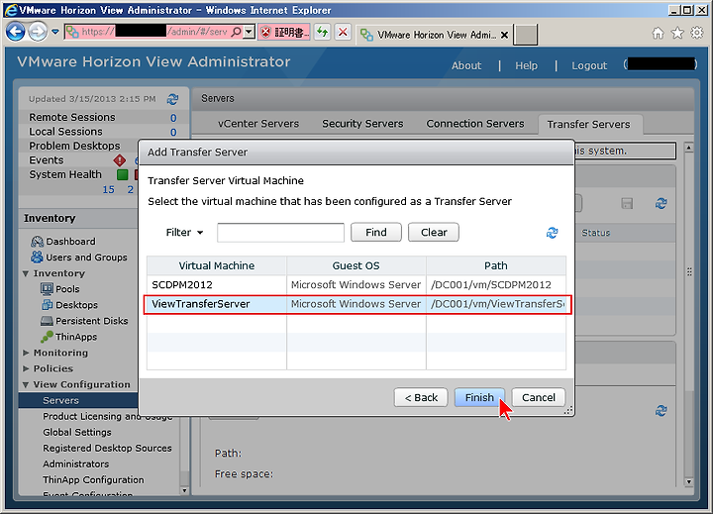This screenshot has width=713, height=514.
Task: Refresh Transfer Servers list icon above the Status column
Action: point(662,203)
